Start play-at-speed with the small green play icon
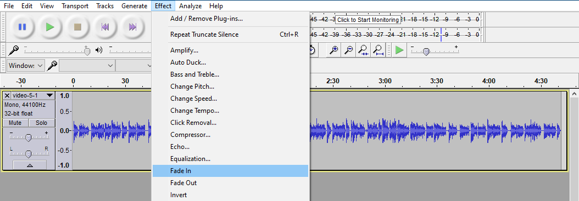Image resolution: width=579 pixels, height=201 pixels. click(399, 50)
